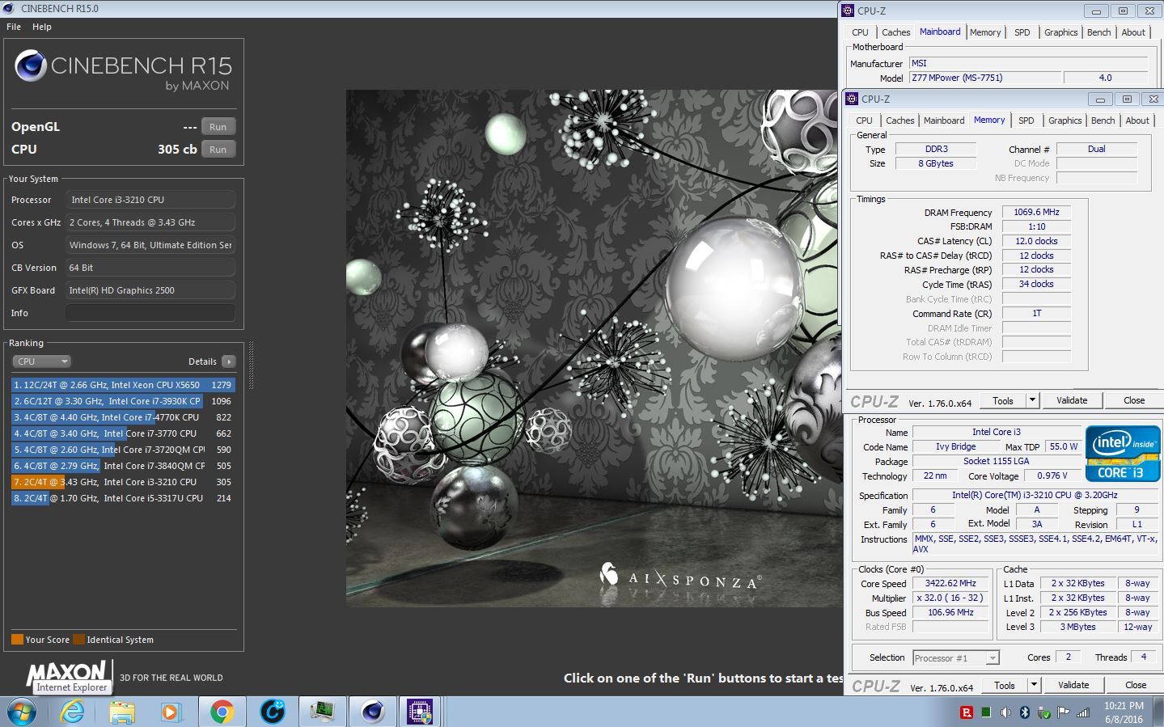The width and height of the screenshot is (1164, 727).
Task: Click the Cinebench R15 sphere logo
Action: point(31,66)
